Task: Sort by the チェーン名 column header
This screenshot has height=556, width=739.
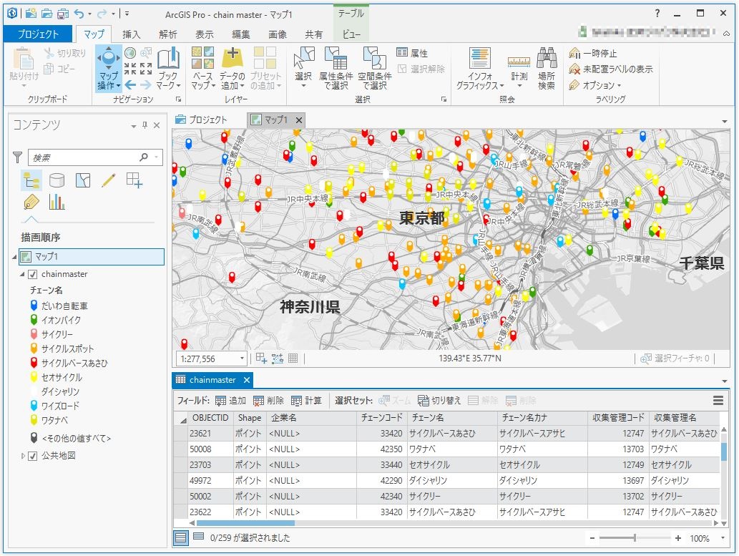Action: 452,418
